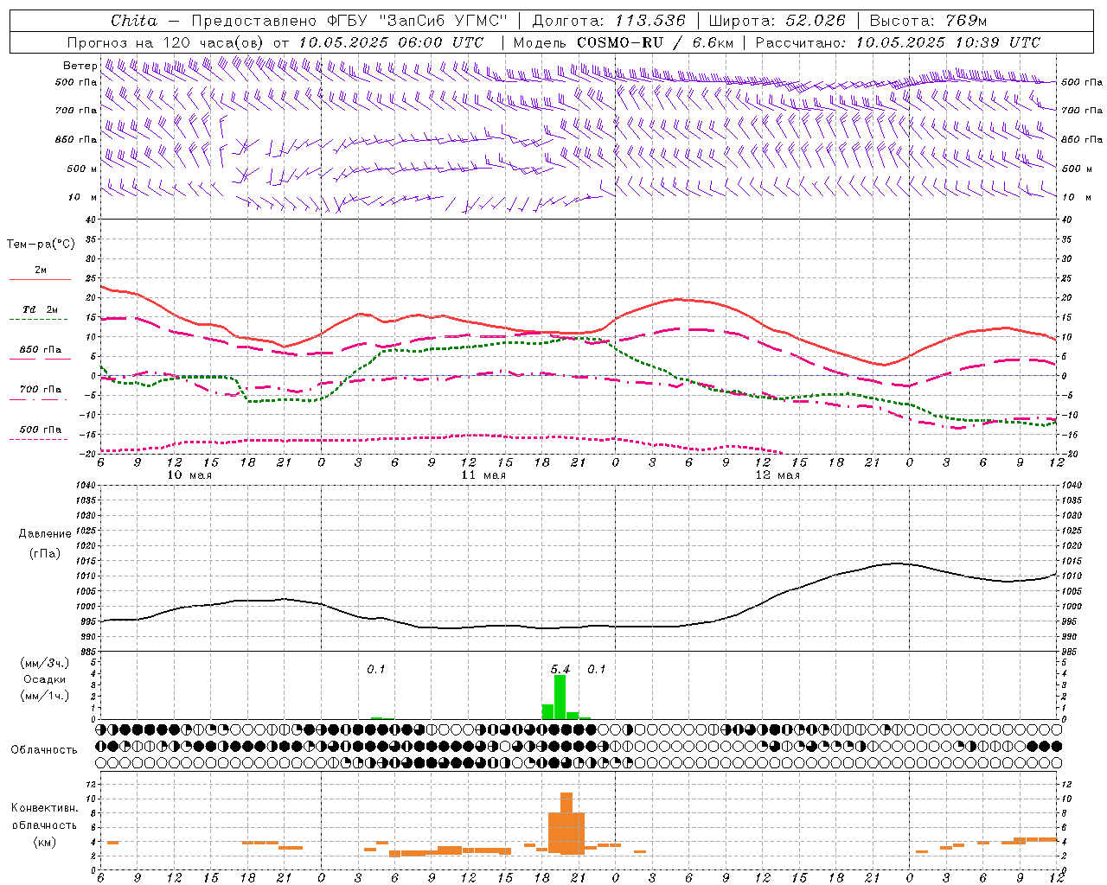Click the "Ветер" wind panel label
The width and height of the screenshot is (1107, 885).
pos(80,66)
